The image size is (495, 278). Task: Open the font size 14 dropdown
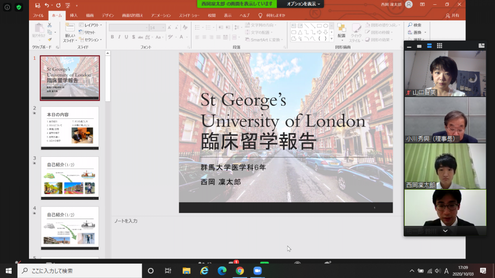click(x=163, y=28)
